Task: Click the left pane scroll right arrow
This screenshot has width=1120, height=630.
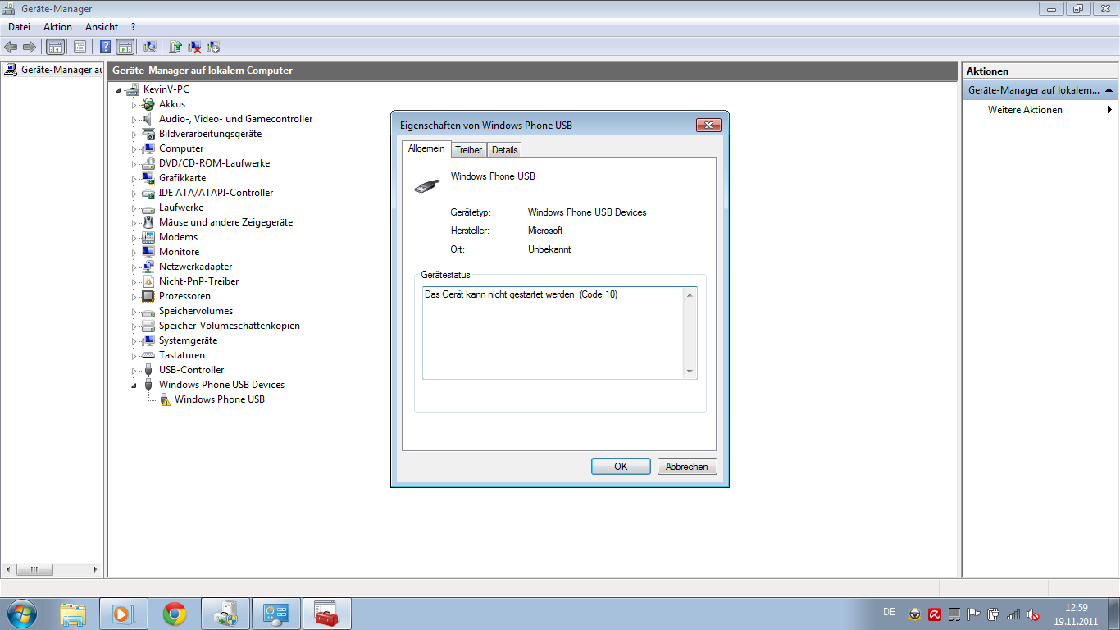Action: pyautogui.click(x=97, y=569)
